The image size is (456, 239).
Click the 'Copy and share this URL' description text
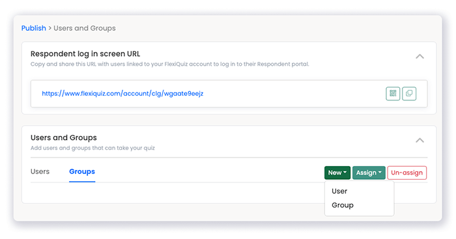169,64
